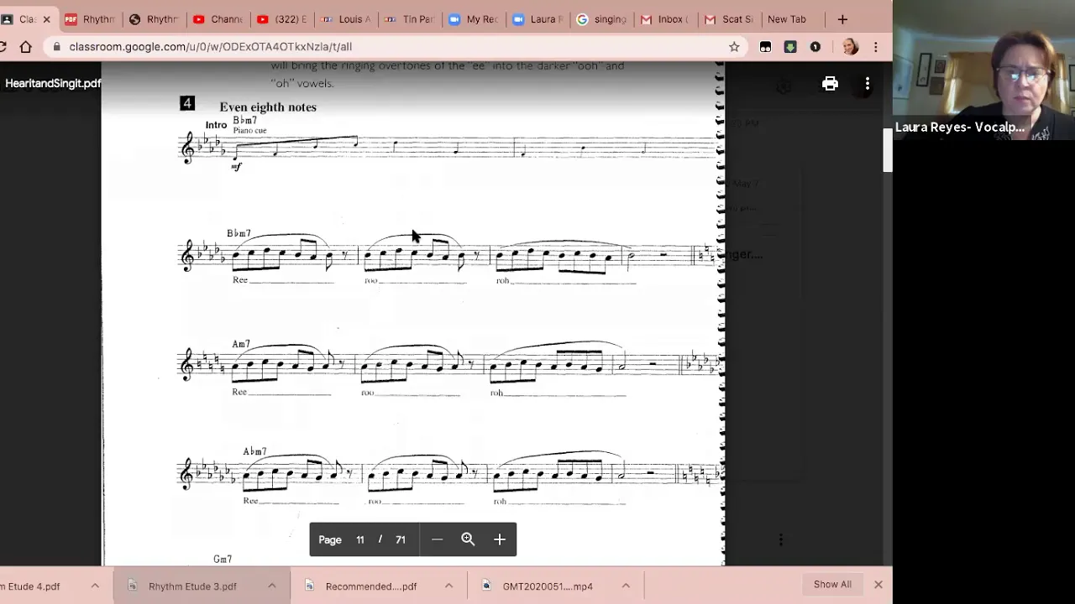Expand options for Rhythm Etude 3.pdf download
1075x604 pixels.
pos(272,586)
